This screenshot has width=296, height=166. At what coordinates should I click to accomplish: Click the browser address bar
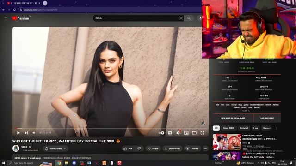(110, 10)
